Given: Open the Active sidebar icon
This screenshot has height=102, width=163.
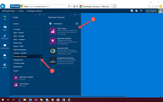Looking at the screenshot, I should [x=5, y=55].
